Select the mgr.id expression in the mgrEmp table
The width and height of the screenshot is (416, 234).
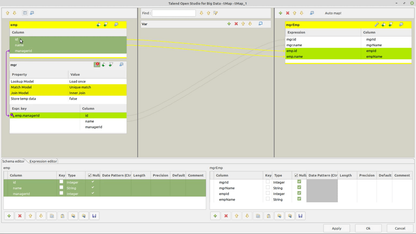(323, 39)
